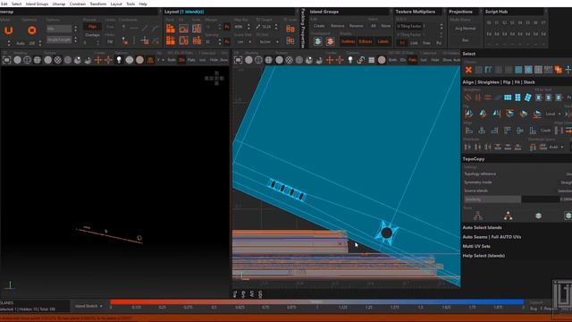Expand Help Select (Islands) section
Screen dimensions: 572x322
(484, 256)
